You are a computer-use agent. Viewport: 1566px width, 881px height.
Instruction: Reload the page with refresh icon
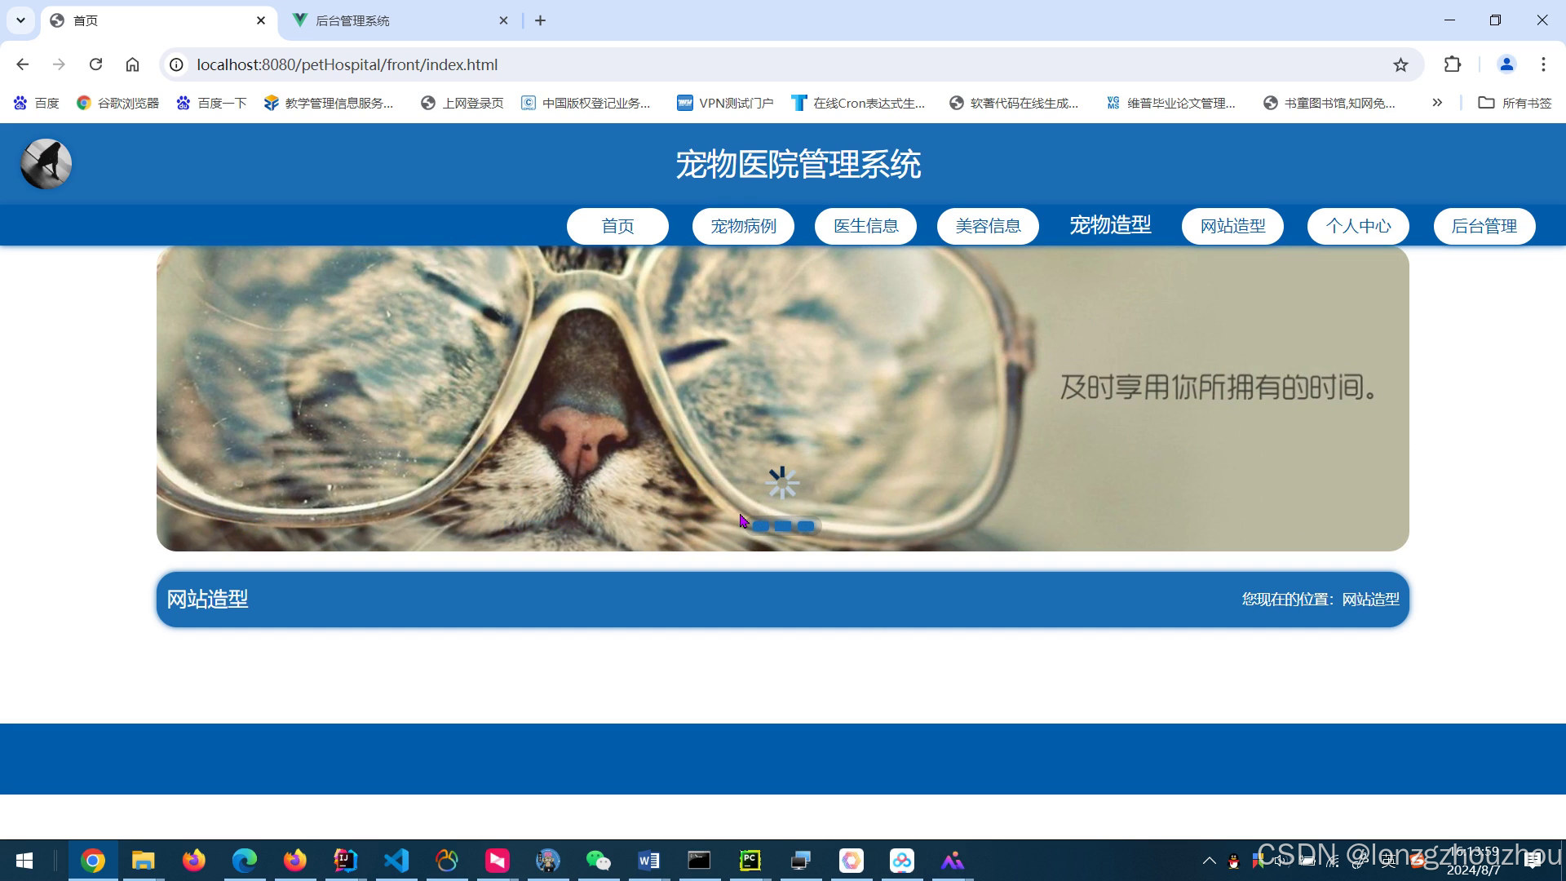coord(95,64)
